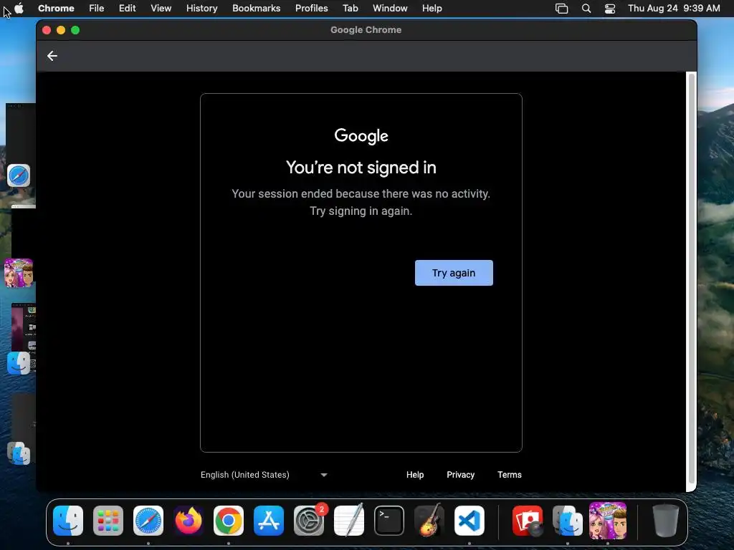Screen dimensions: 734x550
Task: Open Finder from the Dock
Action: tap(68, 521)
